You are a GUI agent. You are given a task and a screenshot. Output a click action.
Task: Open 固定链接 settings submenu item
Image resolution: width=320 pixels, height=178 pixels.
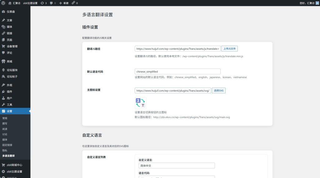7,145
